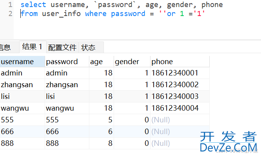Image resolution: width=261 pixels, height=156 pixels.
Task: Click password cell 'wangwu'
Action: click(67, 108)
